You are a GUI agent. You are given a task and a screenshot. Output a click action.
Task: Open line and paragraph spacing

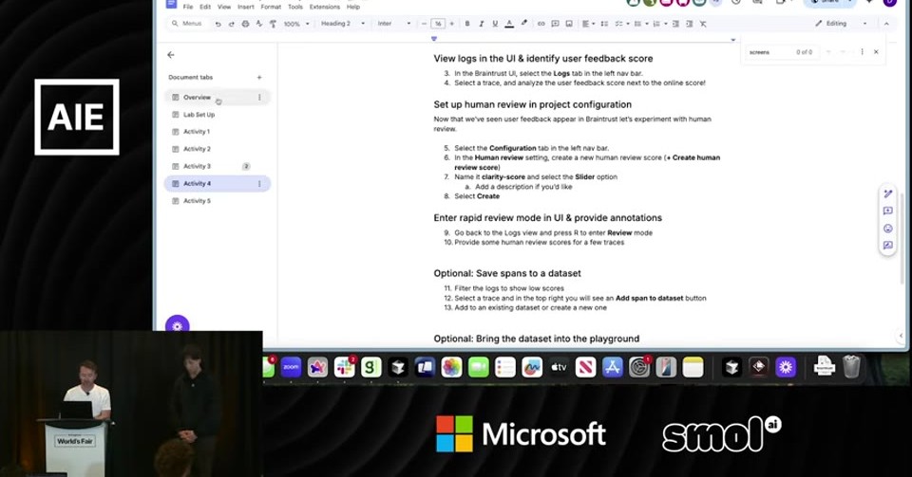point(604,24)
